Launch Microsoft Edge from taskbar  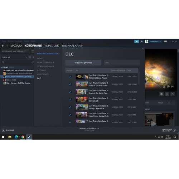(16, 137)
